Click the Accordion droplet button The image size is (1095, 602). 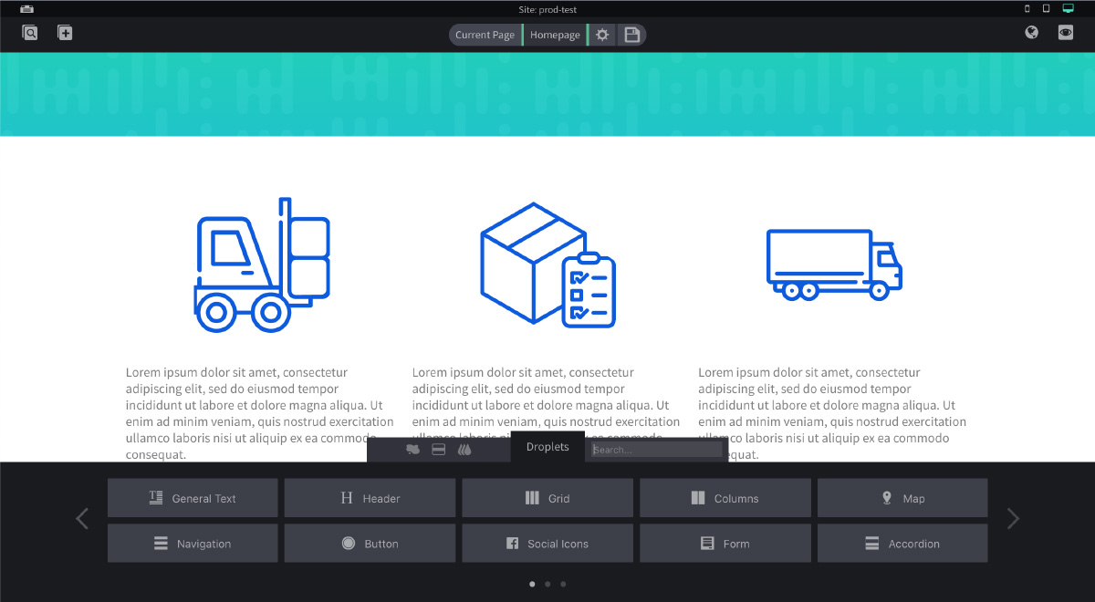[x=902, y=544]
